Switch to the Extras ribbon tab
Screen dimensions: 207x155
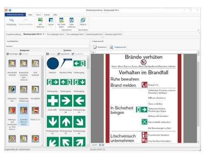pos(47,15)
